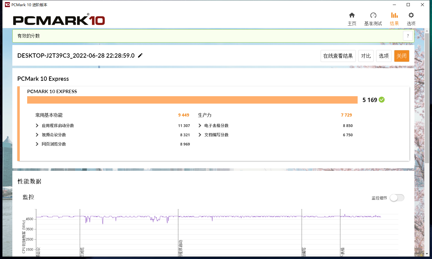Open the 选项 gear icon
This screenshot has height=259, width=432.
click(x=411, y=15)
